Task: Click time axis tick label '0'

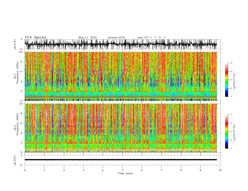Action: [x=25, y=170]
